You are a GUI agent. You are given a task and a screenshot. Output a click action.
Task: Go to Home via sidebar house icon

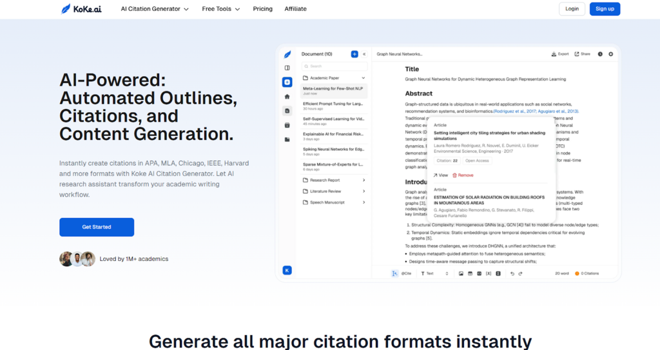point(287,97)
